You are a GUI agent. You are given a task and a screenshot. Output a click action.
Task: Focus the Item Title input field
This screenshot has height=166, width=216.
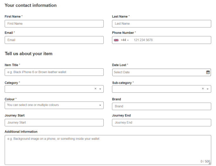54,72
